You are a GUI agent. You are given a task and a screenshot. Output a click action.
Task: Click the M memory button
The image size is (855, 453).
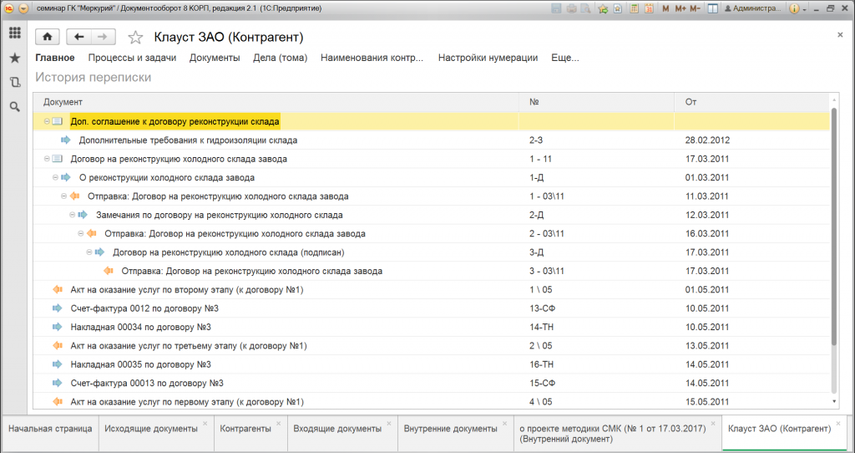pos(665,8)
